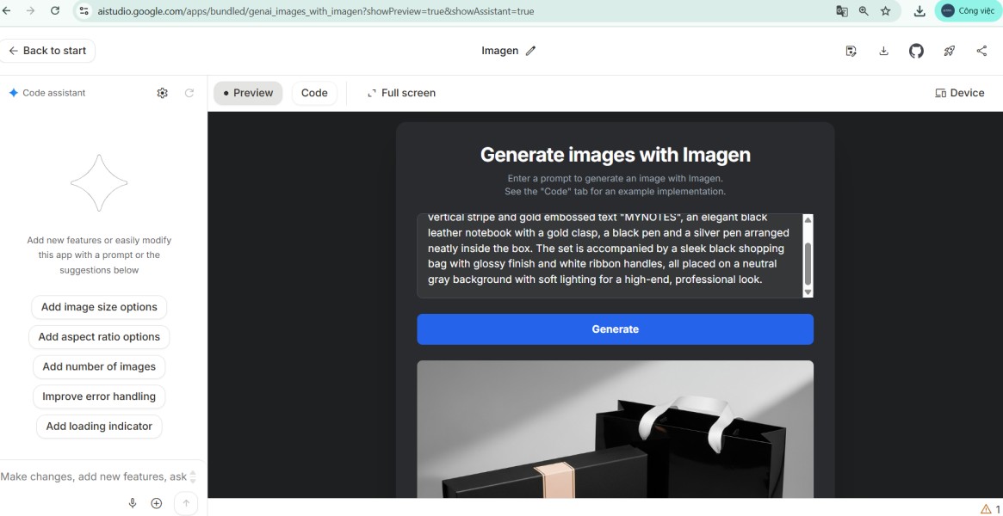Open the GitHub repository icon

pyautogui.click(x=916, y=51)
